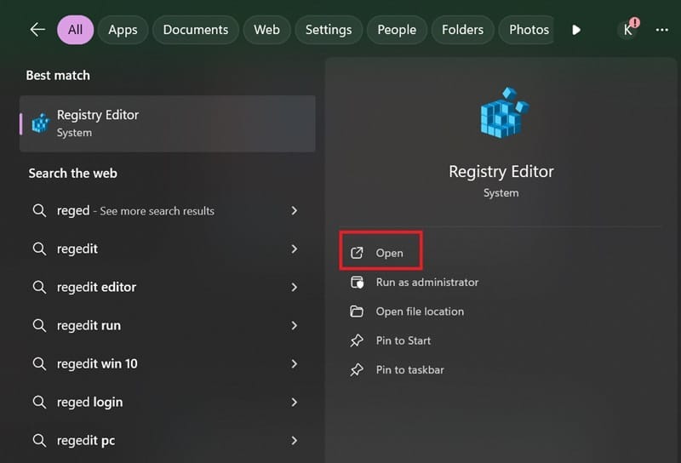Viewport: 681px width, 463px height.
Task: Expand the chevron for 'regedit run'
Action: pos(295,325)
